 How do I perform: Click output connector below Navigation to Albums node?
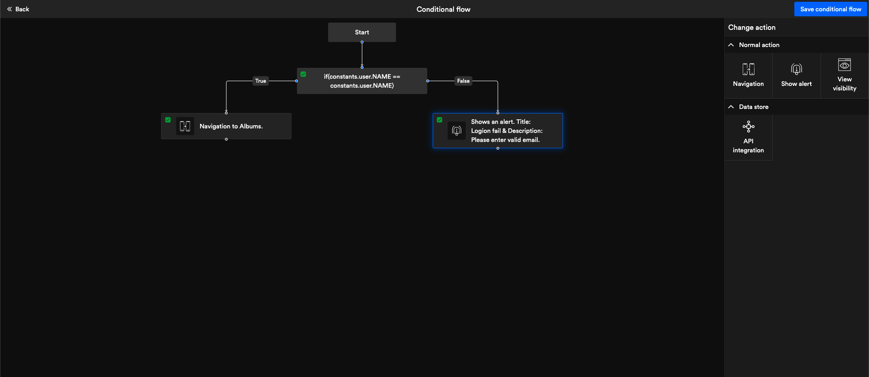coord(226,139)
